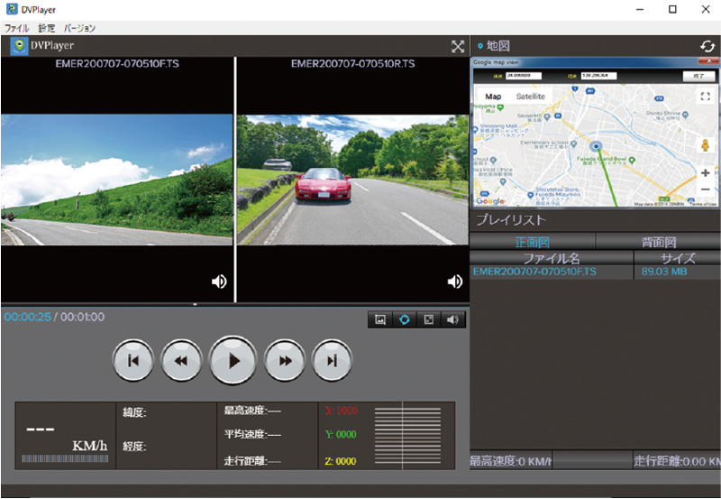721x499 pixels.
Task: Click the DVPlayer title bar app icon
Action: pos(12,9)
